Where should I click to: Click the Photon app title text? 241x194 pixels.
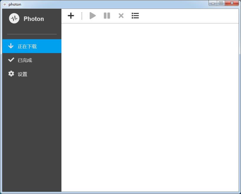coord(34,19)
